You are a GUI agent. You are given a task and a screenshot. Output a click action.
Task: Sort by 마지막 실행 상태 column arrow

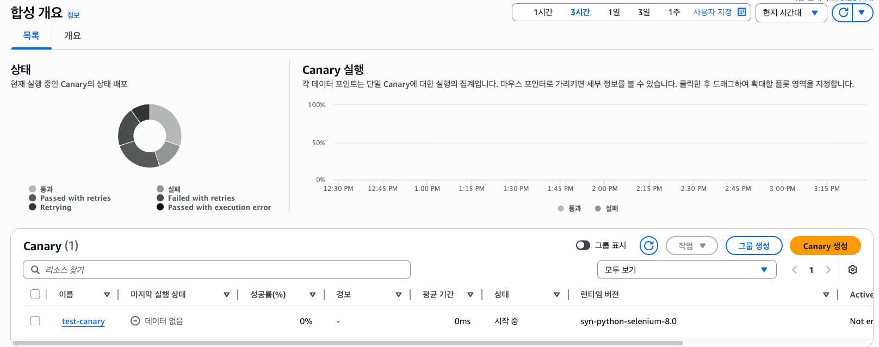(x=227, y=295)
